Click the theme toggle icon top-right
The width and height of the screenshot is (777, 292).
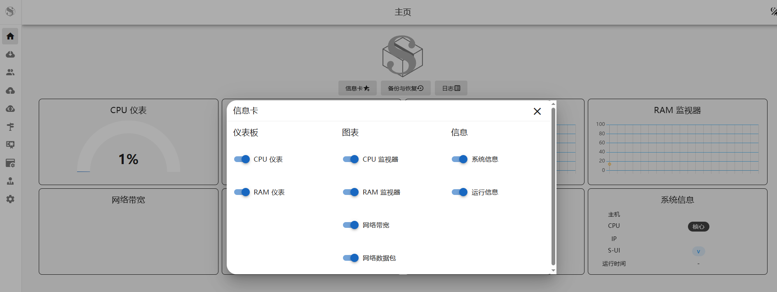tap(773, 12)
